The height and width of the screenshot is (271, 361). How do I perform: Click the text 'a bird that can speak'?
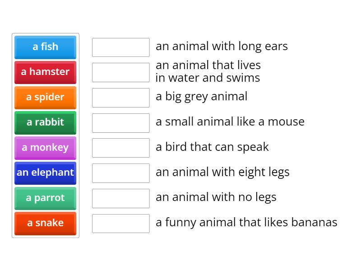(212, 147)
